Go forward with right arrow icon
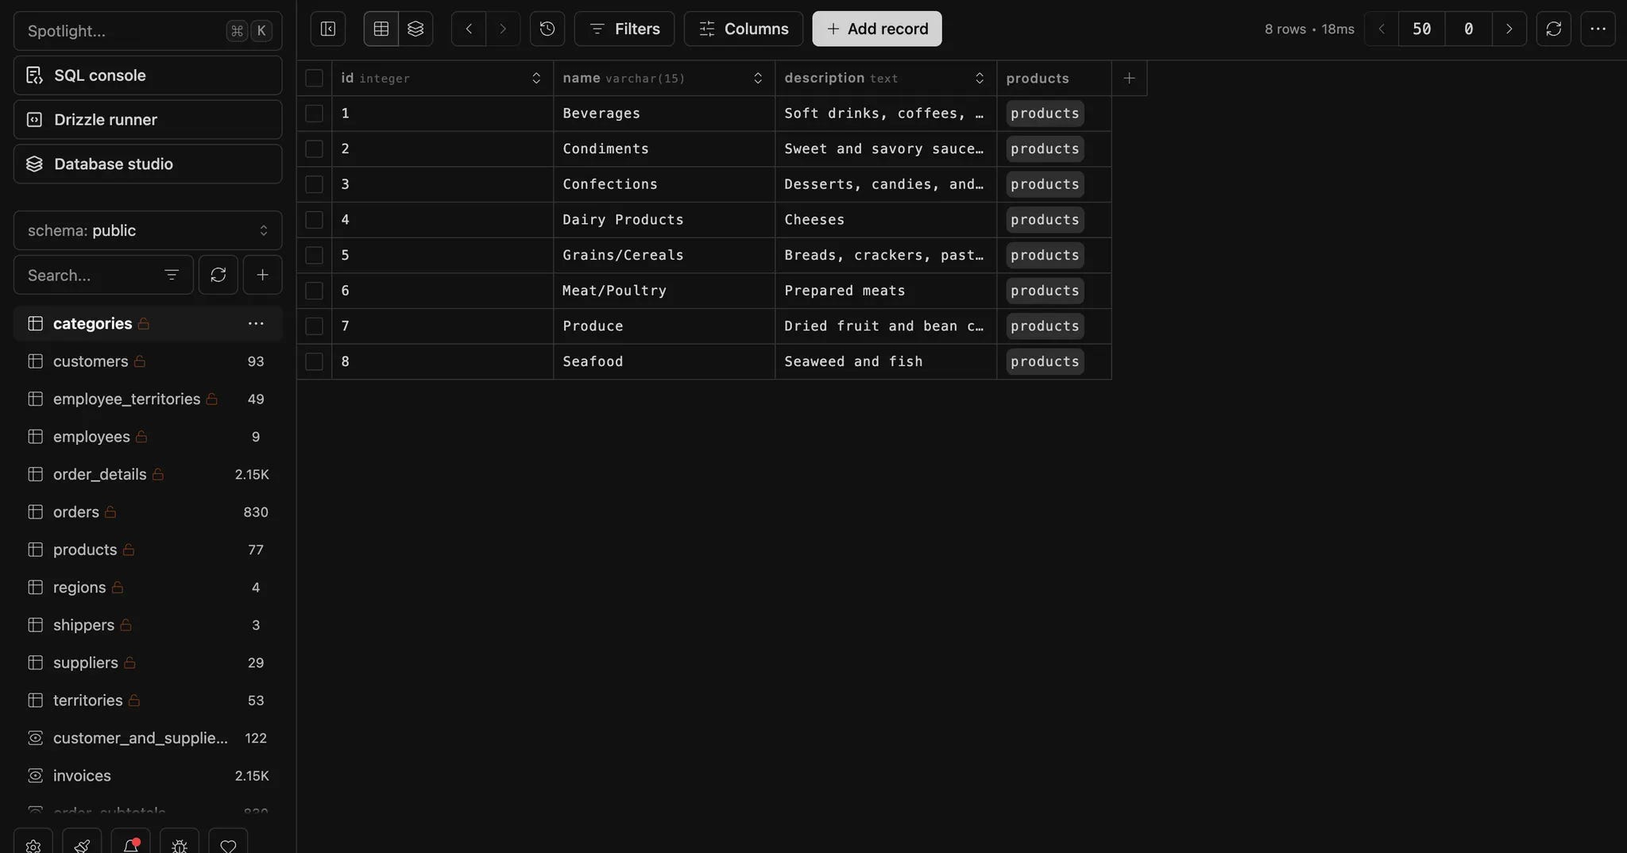The height and width of the screenshot is (853, 1627). click(503, 29)
